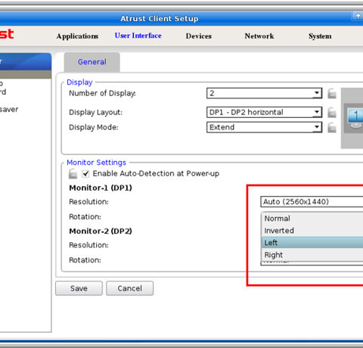Select Right rotation option

[x=312, y=255]
